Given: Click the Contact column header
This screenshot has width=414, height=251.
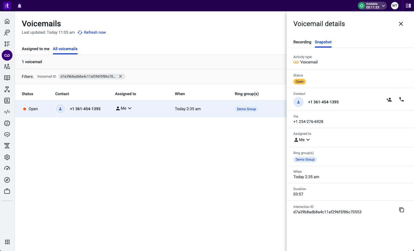Looking at the screenshot, I should click(62, 94).
